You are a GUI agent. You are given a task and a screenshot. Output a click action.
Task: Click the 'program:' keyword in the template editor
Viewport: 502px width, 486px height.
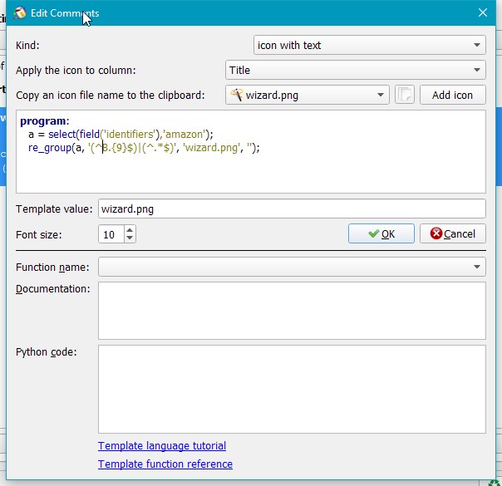tap(45, 121)
